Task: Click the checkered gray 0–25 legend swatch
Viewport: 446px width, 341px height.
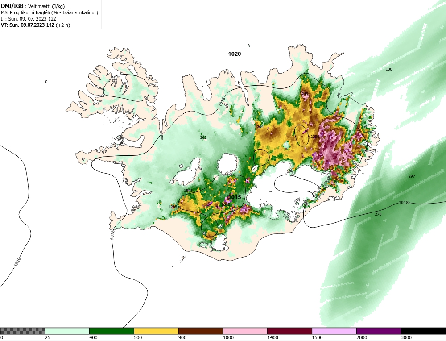Action: point(22,331)
